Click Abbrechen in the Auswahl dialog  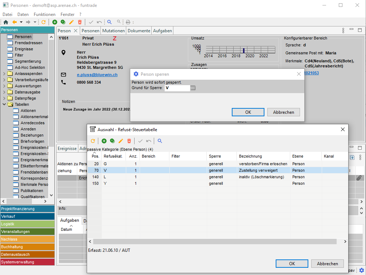click(x=327, y=264)
